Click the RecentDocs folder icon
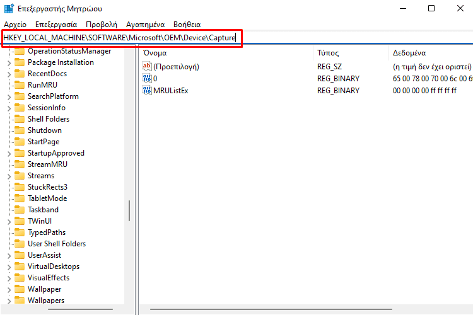Image resolution: width=473 pixels, height=315 pixels. pyautogui.click(x=20, y=74)
